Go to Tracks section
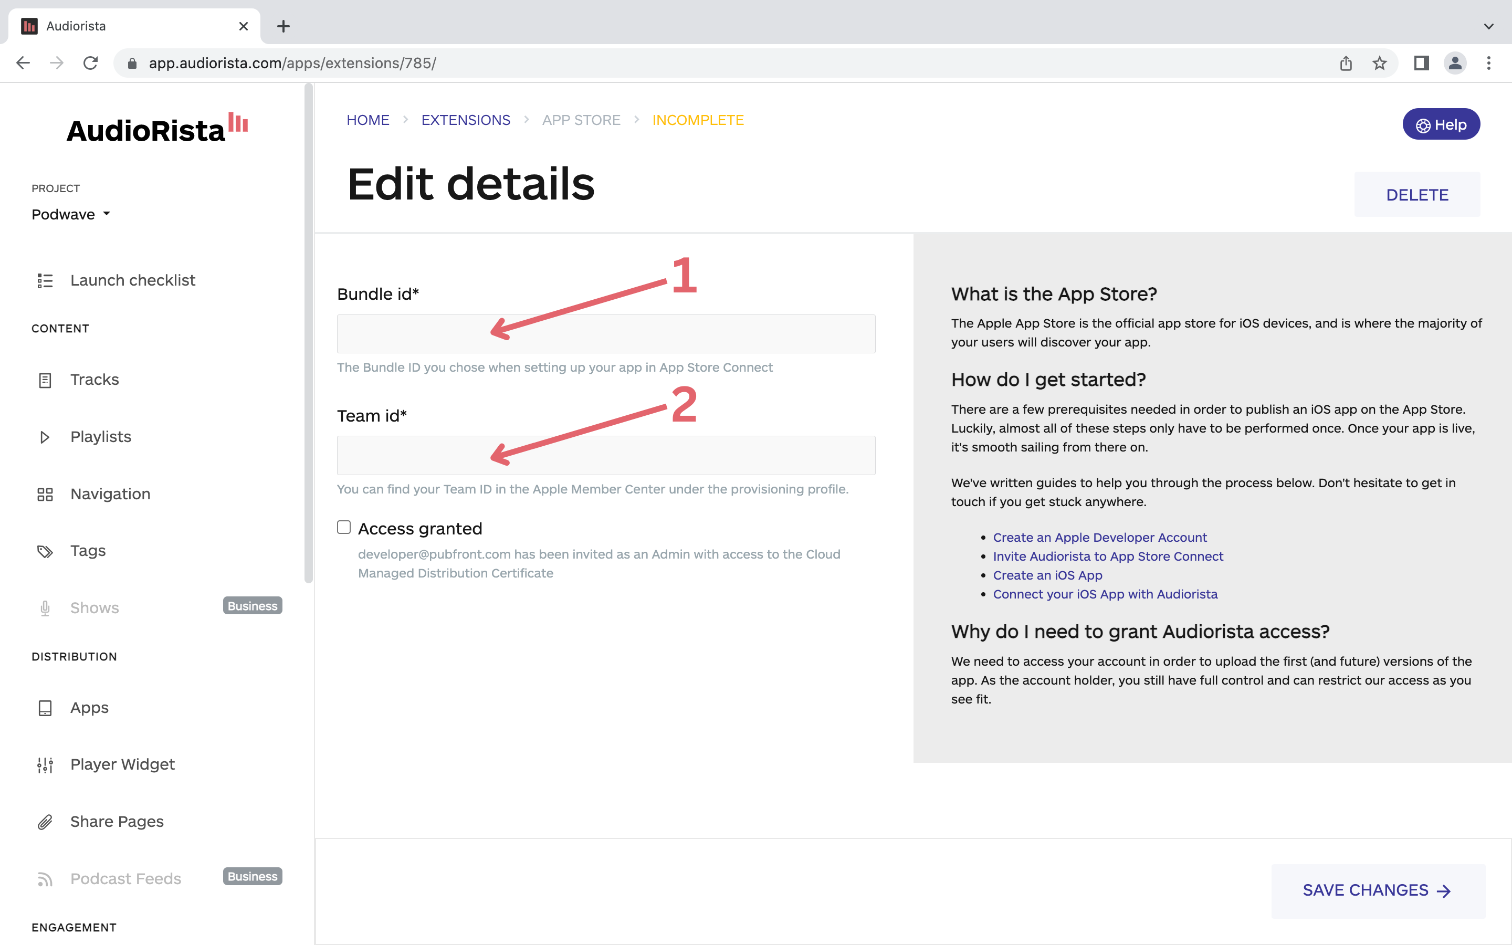 [94, 380]
